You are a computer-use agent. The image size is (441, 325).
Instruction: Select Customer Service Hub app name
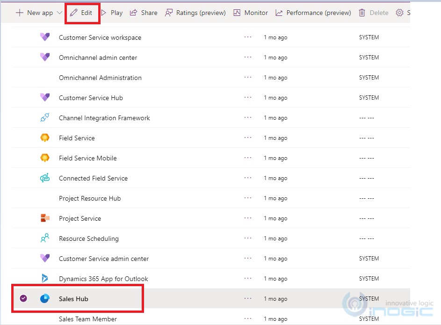point(91,98)
